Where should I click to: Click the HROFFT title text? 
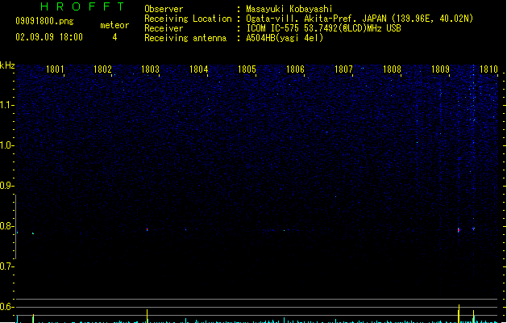point(82,6)
